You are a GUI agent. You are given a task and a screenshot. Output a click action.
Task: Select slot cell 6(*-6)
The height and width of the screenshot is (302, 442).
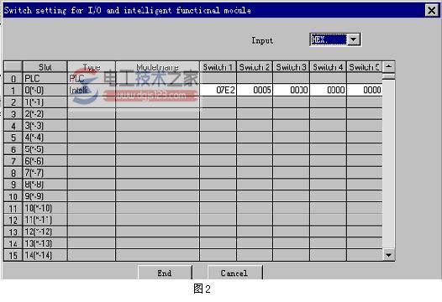(x=45, y=161)
